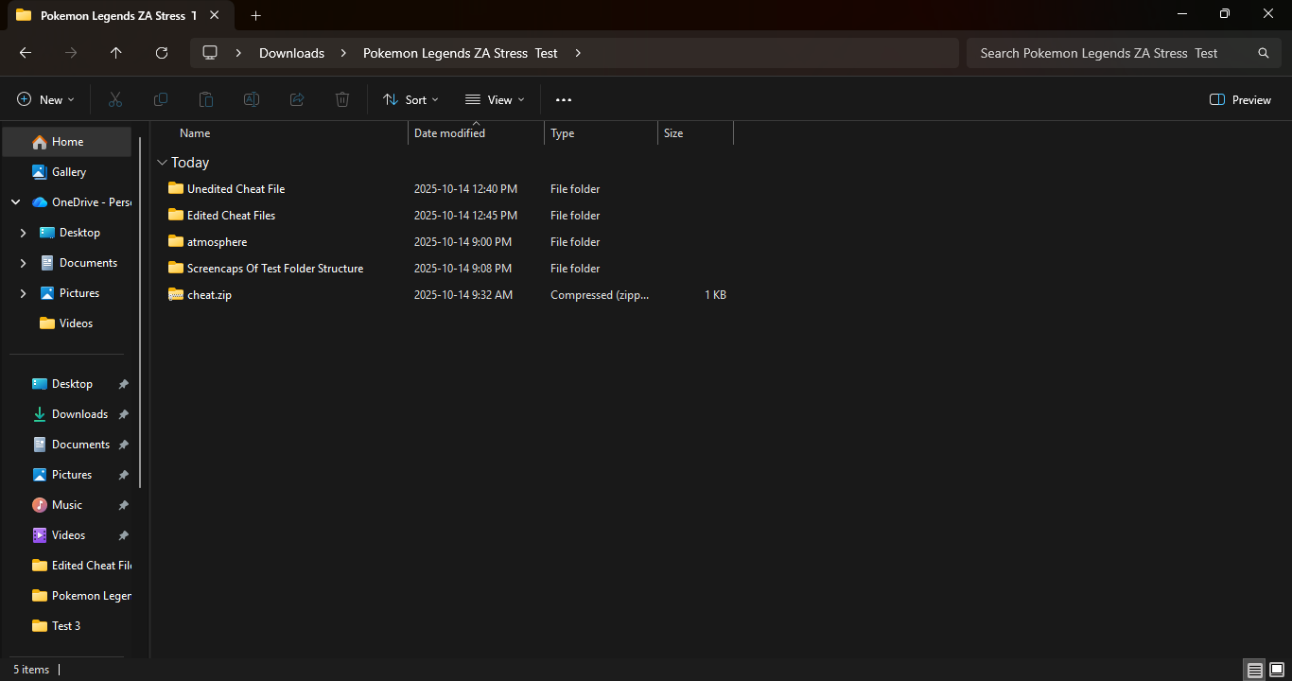Screen dimensions: 1292x681
Task: Click Pokemon Legends ZA Stress Test breadcrumb
Action: [461, 53]
